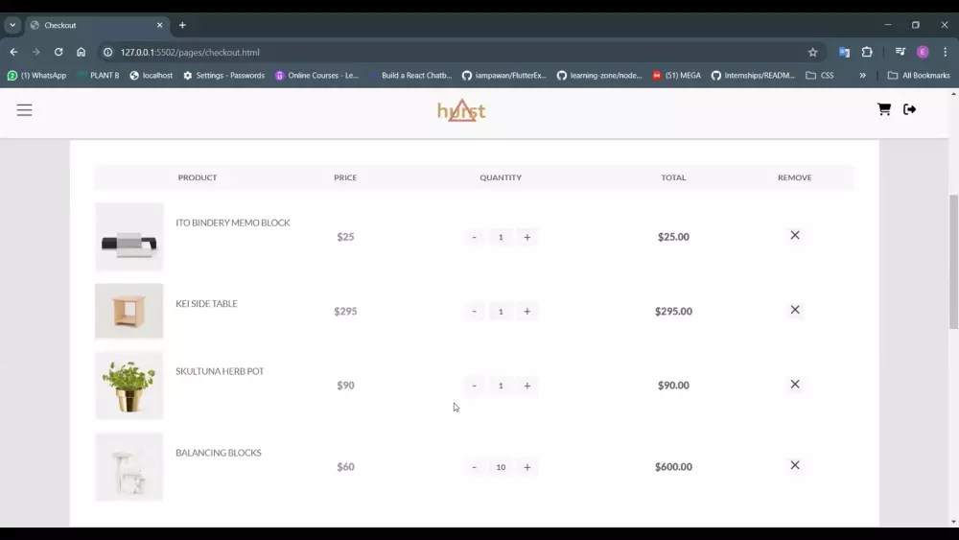Click the REMOVE column header
This screenshot has width=959, height=540.
click(x=794, y=177)
